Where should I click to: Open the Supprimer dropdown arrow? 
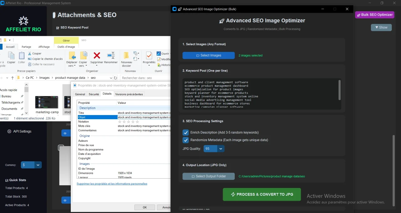tap(96, 65)
